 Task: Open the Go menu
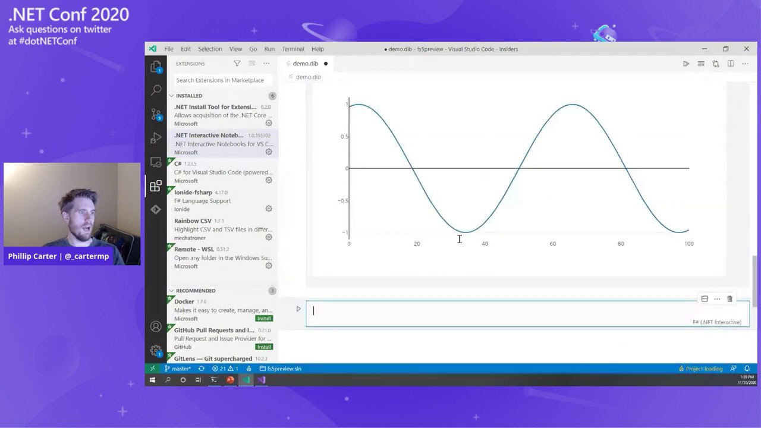253,49
